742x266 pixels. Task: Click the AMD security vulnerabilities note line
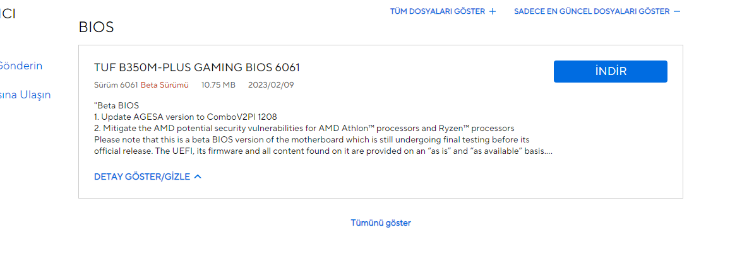point(304,128)
